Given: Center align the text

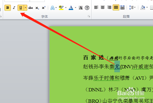Looking at the screenshot, I should pyautogui.click(x=103, y=7).
